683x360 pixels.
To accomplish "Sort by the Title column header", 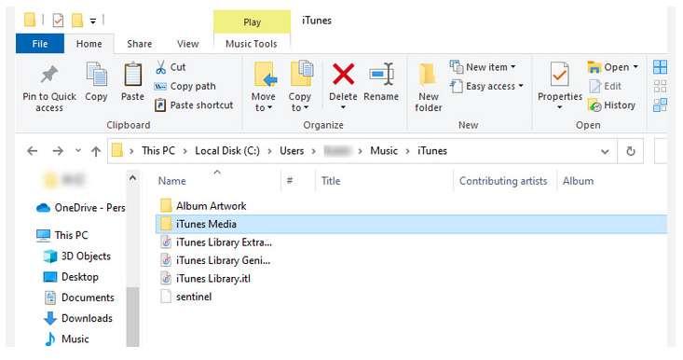I will (331, 181).
